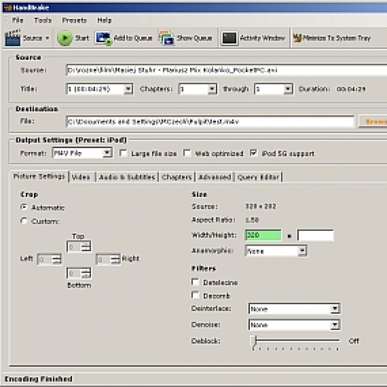The height and width of the screenshot is (387, 387).
Task: Open the Presets menu
Action: pyautogui.click(x=74, y=20)
